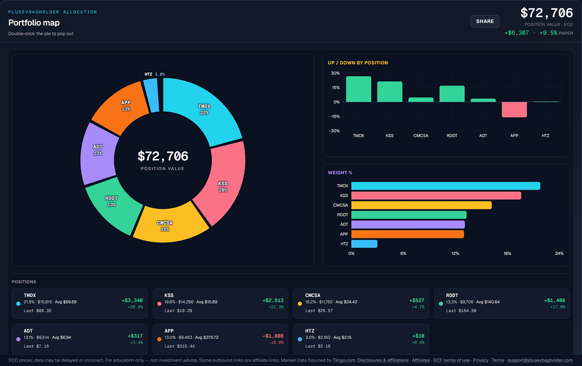The image size is (582, 366).
Task: Click the ADT bar in Weight % chart
Action: [x=408, y=225]
